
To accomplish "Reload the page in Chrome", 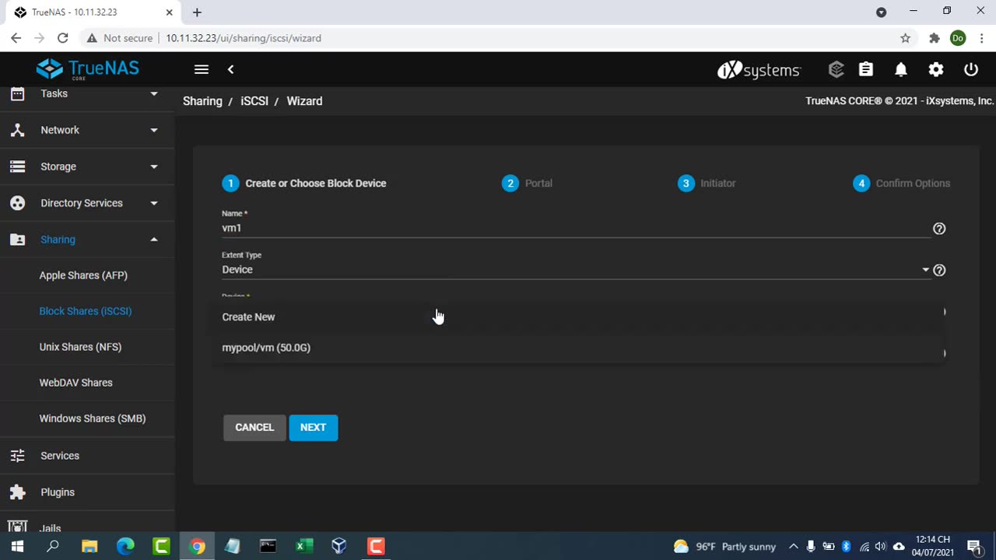I will tap(63, 38).
